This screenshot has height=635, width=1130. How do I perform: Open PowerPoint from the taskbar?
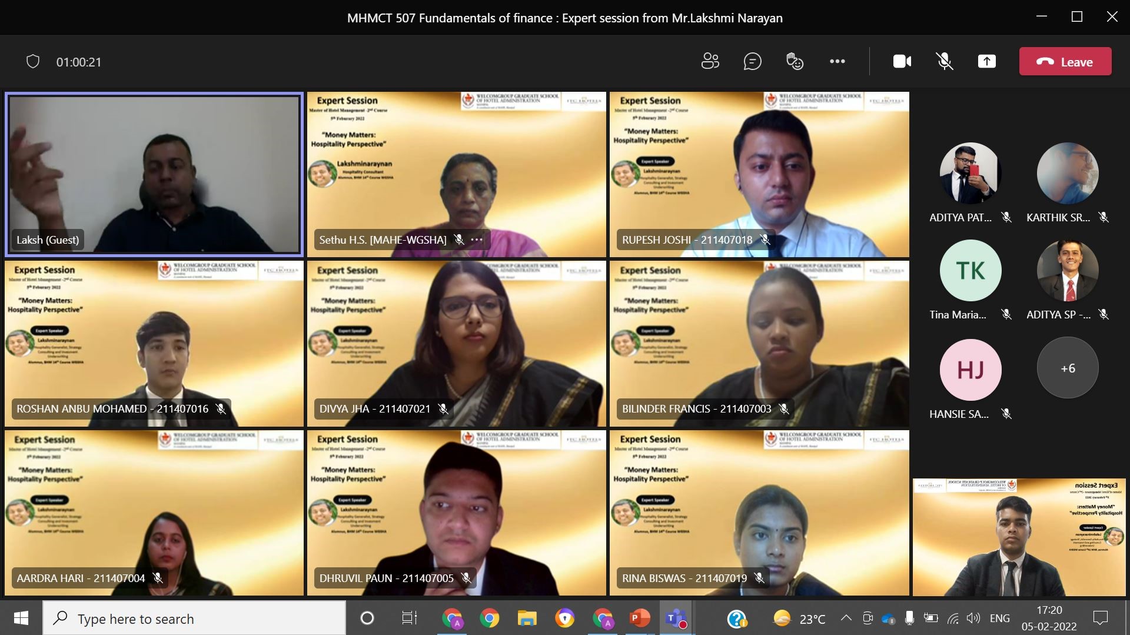coord(639,619)
